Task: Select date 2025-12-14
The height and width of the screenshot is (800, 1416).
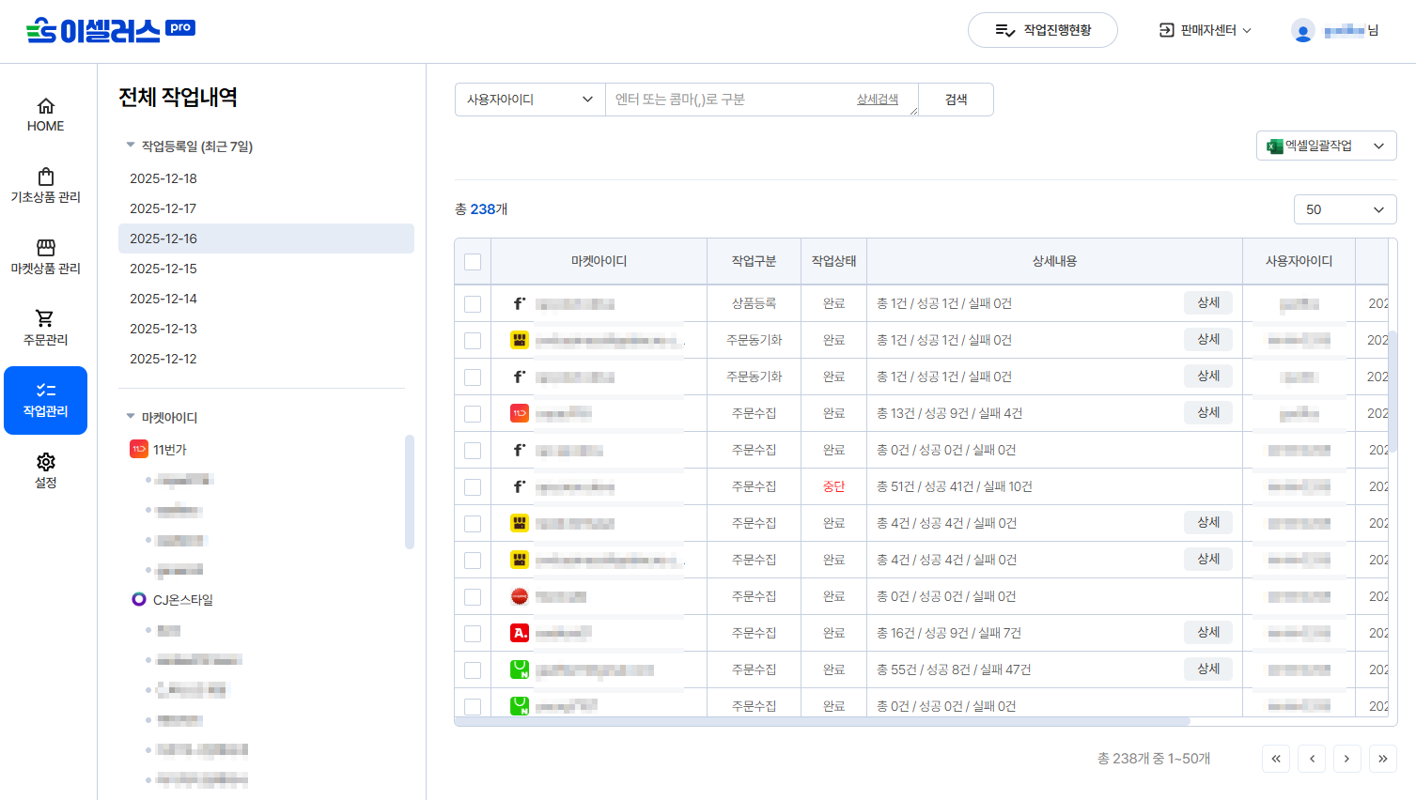Action: 266,299
